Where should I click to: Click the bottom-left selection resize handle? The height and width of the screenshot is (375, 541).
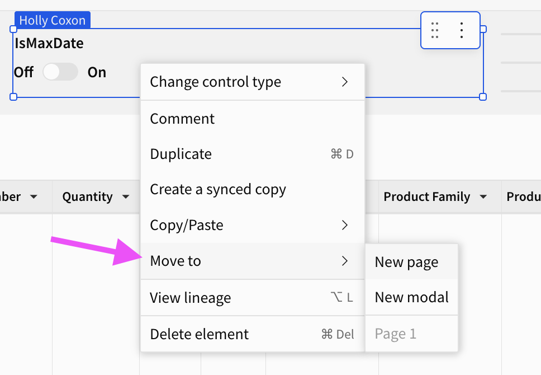13,97
